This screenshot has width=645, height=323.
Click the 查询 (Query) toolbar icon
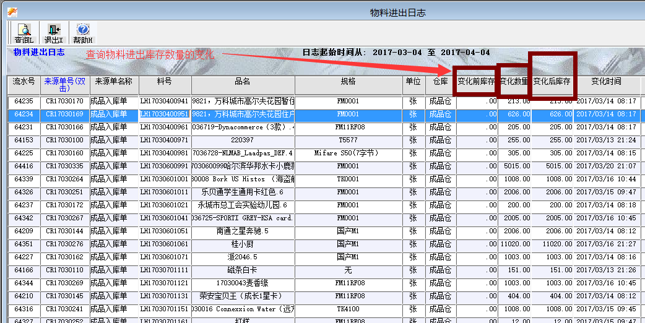pyautogui.click(x=24, y=33)
